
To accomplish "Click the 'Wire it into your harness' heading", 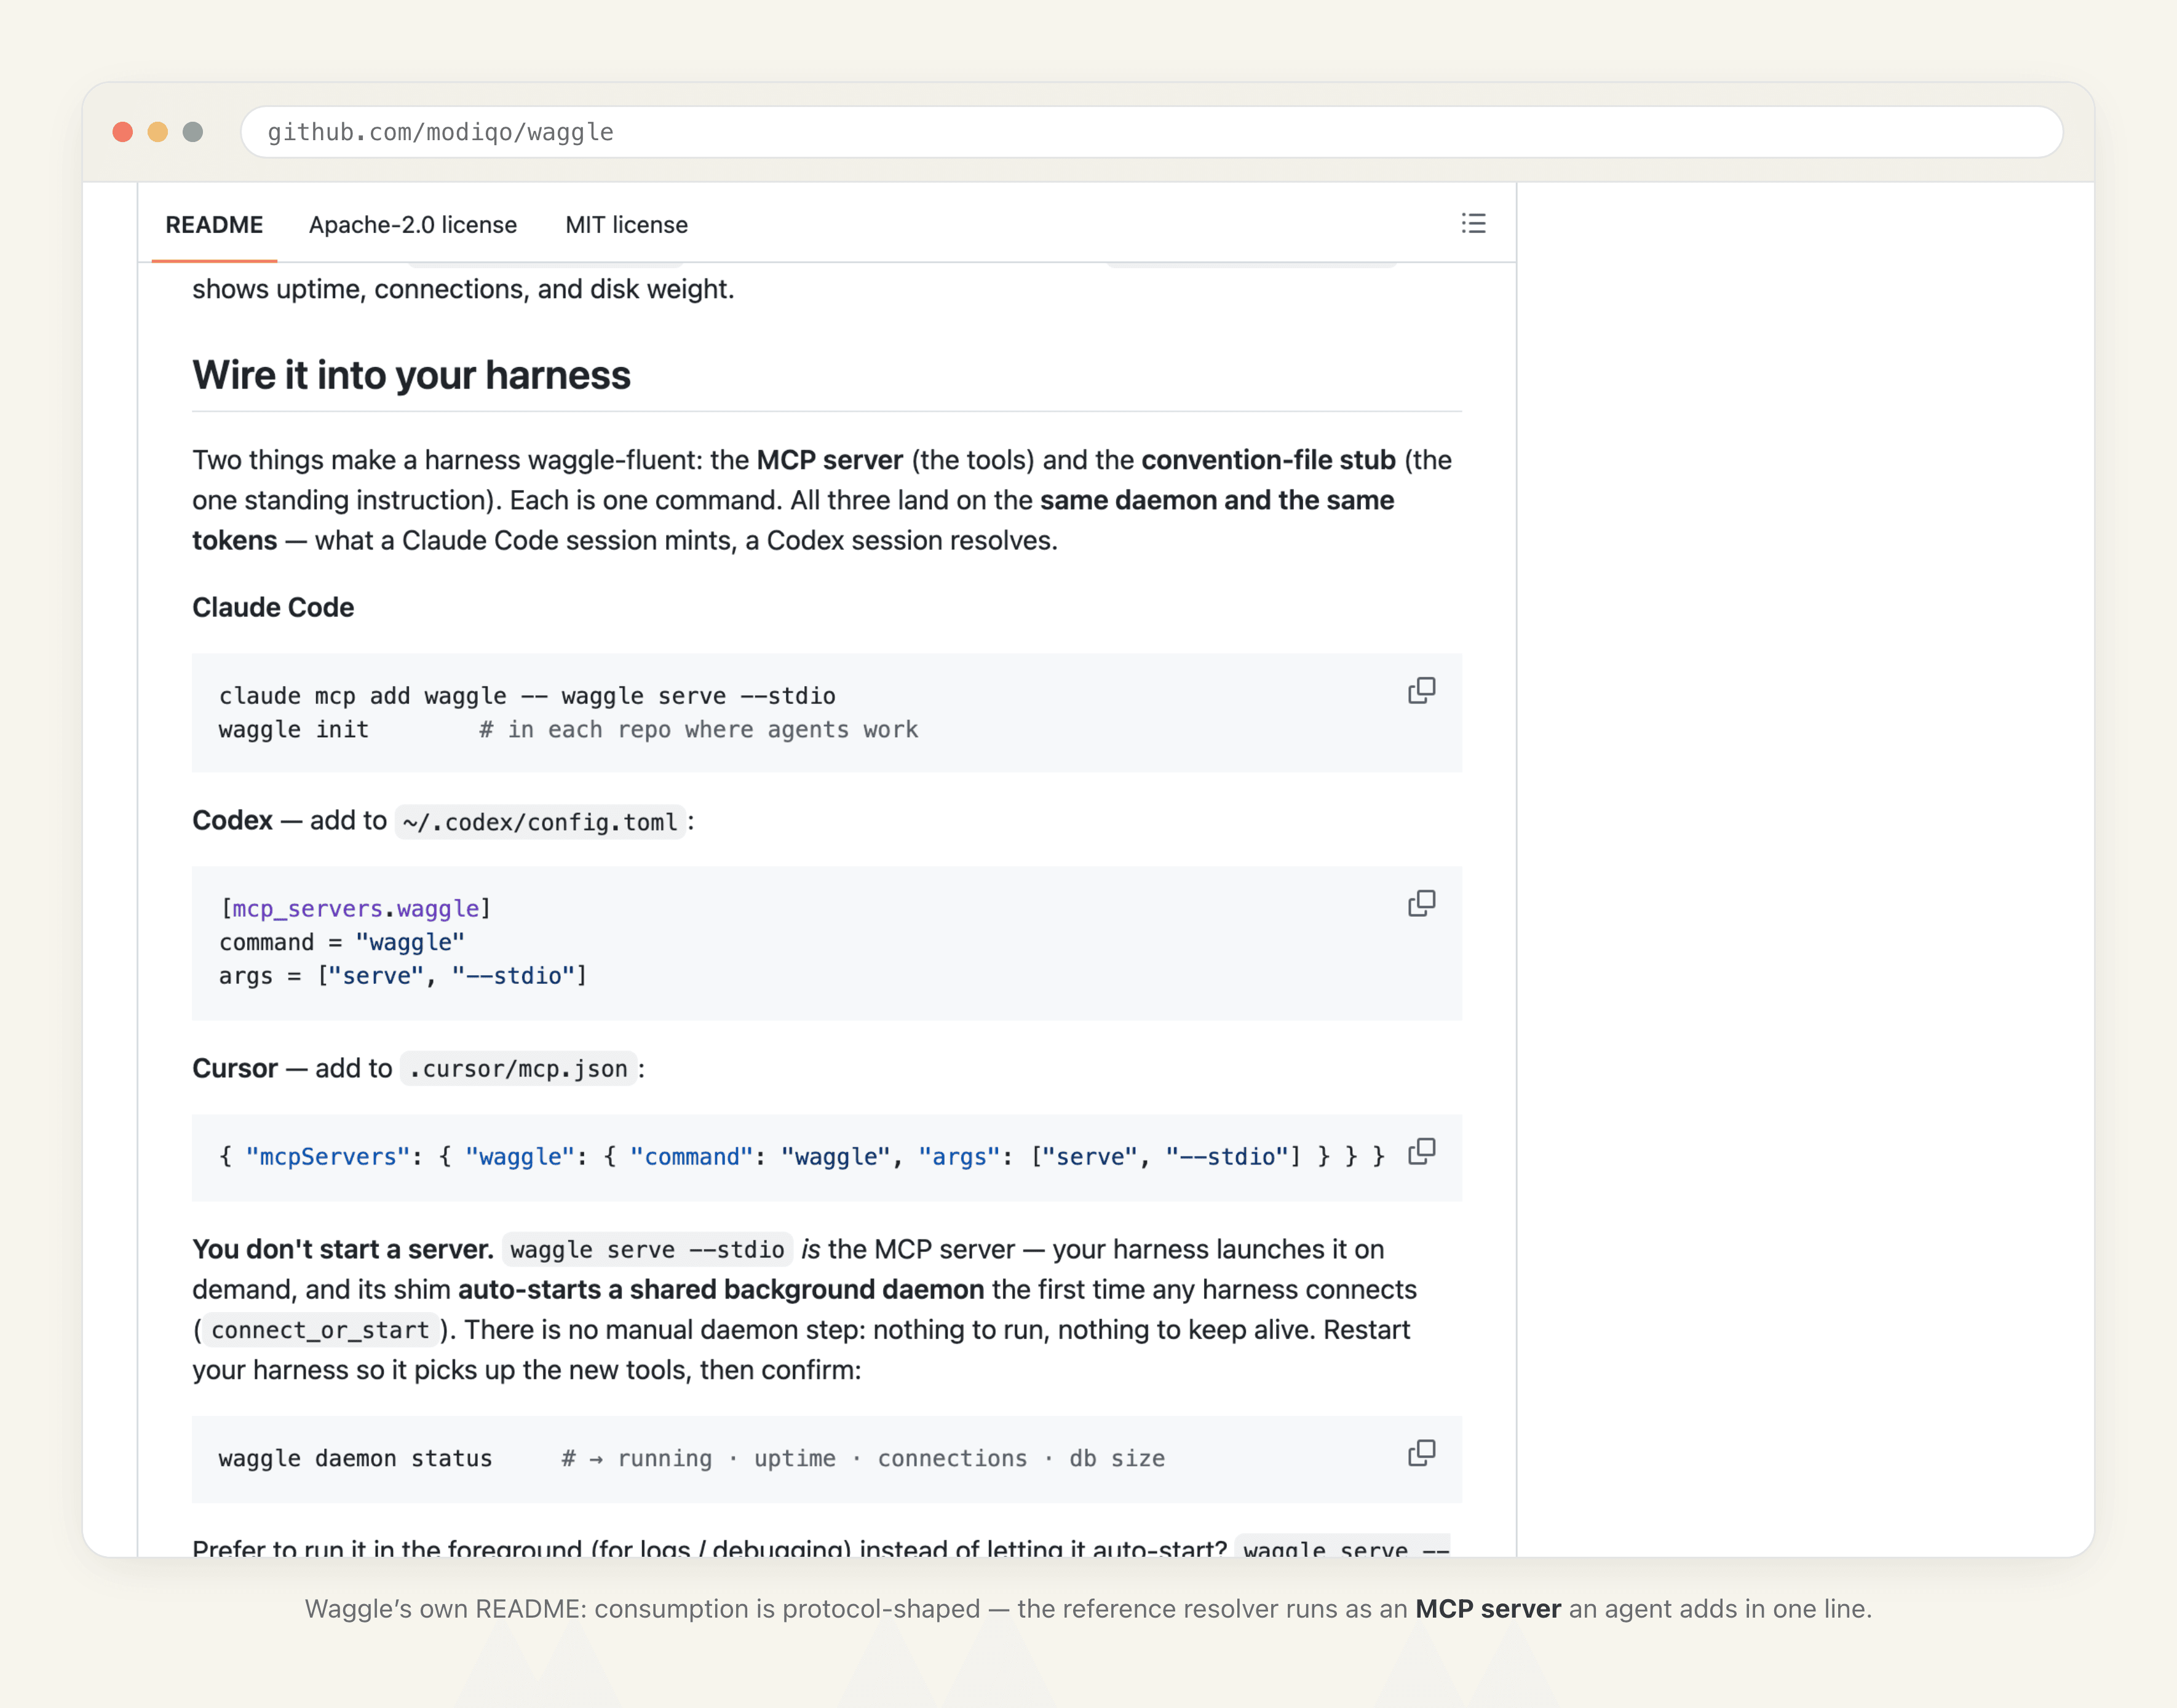I will [411, 375].
